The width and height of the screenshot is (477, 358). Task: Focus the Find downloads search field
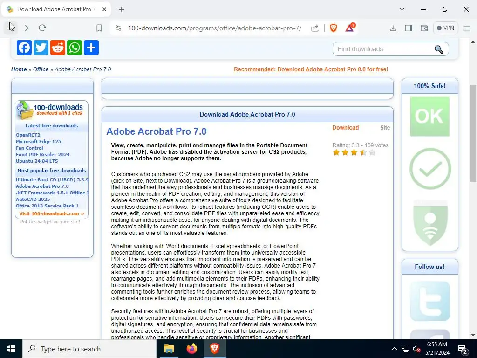(x=383, y=49)
